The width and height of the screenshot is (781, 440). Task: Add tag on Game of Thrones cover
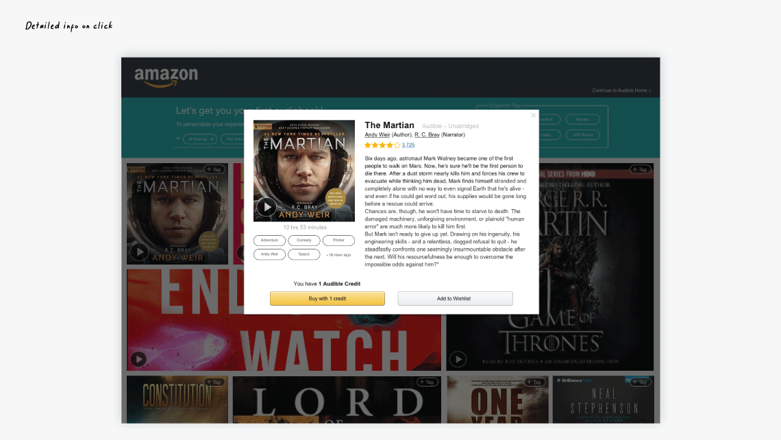pyautogui.click(x=640, y=169)
